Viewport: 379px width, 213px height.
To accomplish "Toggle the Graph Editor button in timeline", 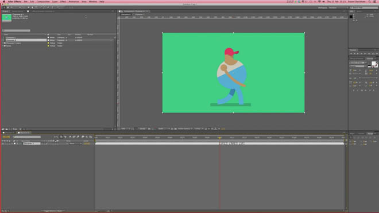I will (x=91, y=137).
